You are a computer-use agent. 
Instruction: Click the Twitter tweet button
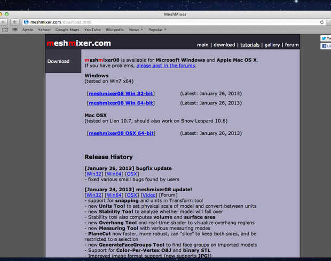pos(326,38)
